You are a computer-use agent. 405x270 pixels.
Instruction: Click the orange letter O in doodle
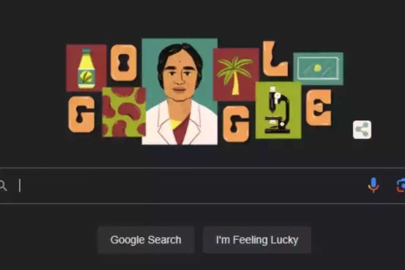(124, 62)
